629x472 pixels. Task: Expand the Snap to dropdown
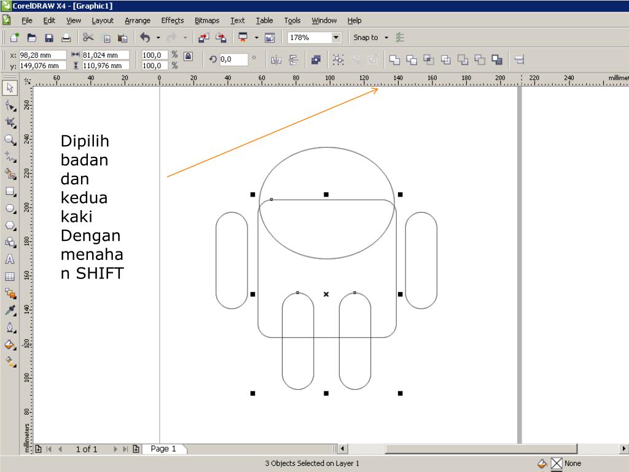coord(386,37)
